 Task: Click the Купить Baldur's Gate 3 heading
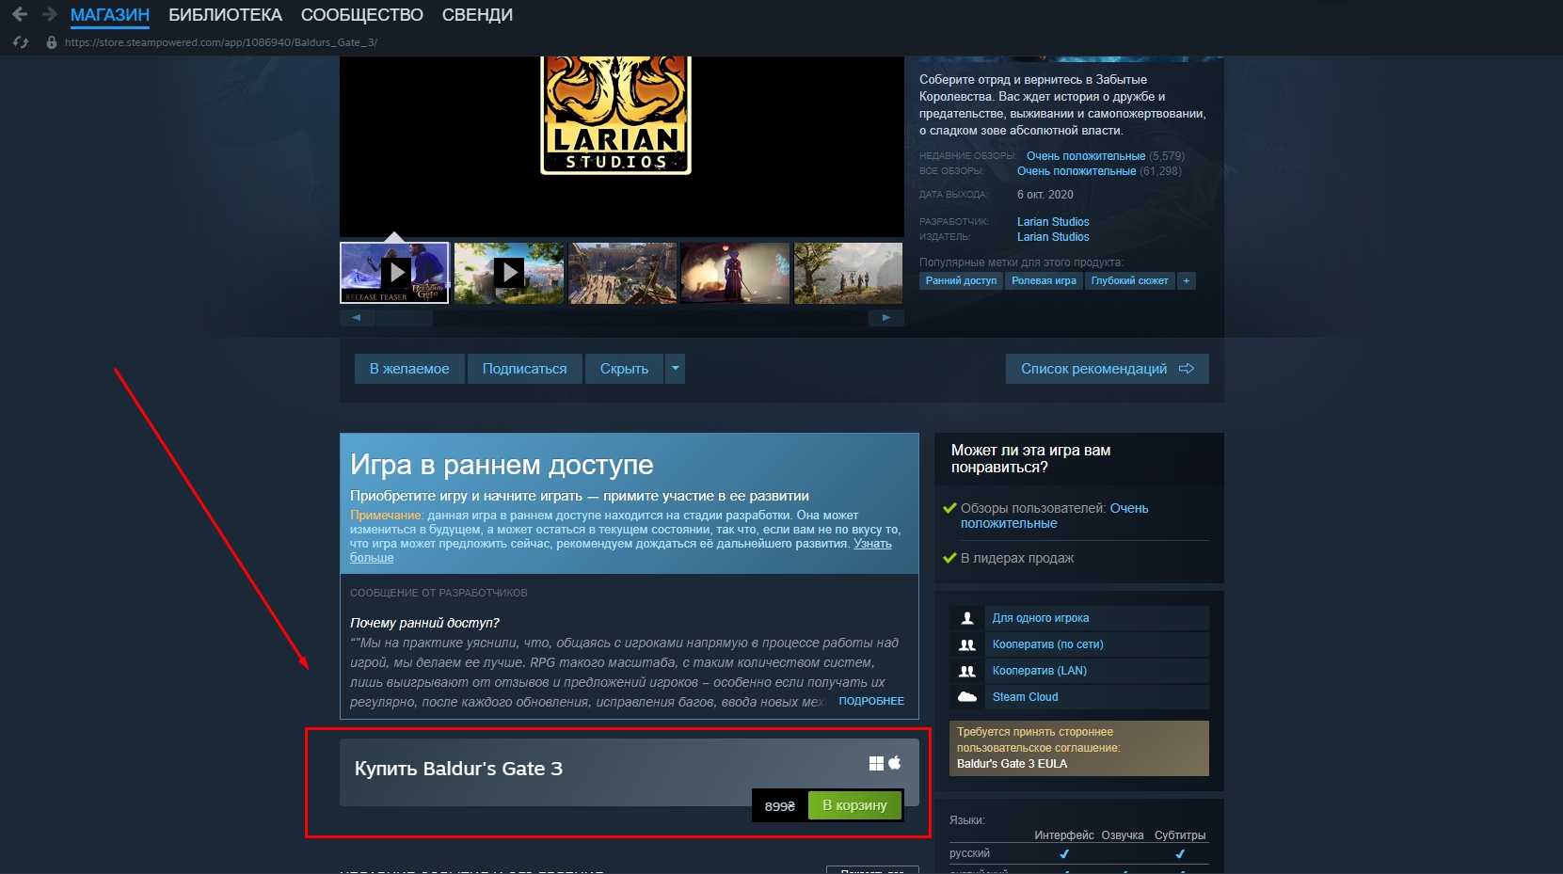(458, 769)
